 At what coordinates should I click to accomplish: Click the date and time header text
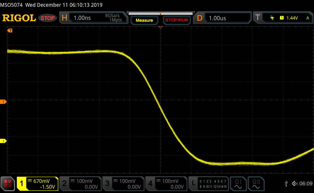click(64, 5)
